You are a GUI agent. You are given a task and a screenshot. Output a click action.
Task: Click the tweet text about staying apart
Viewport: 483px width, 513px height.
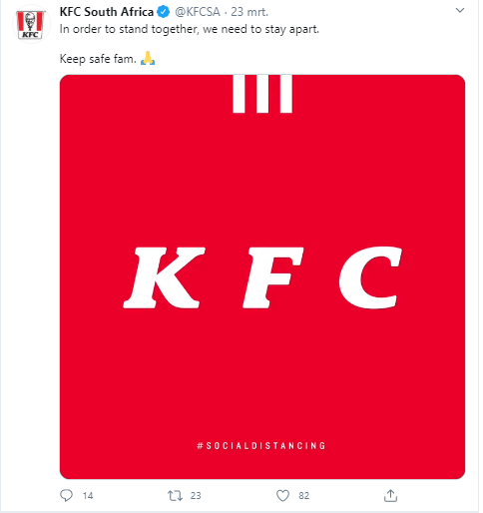190,29
